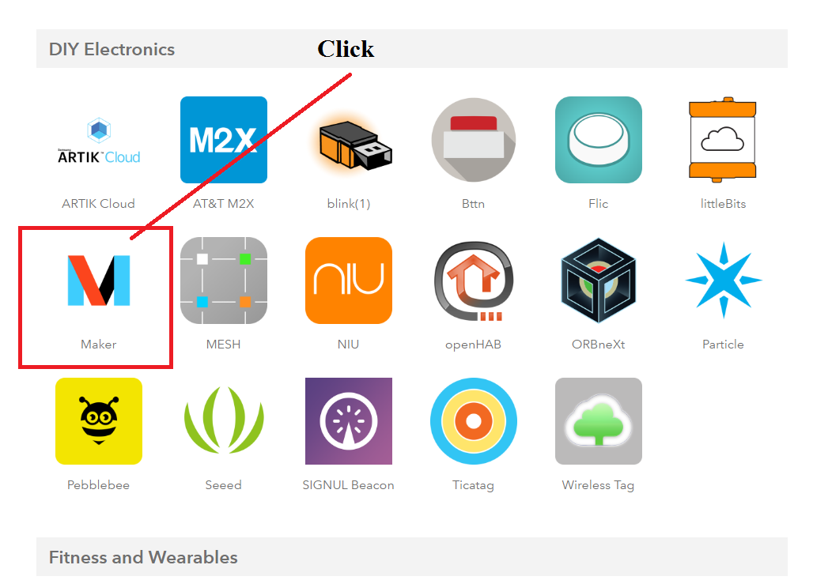Screen dimensions: 813x580
Task: Open the SIGNUL Beacon channel
Action: pyautogui.click(x=349, y=421)
